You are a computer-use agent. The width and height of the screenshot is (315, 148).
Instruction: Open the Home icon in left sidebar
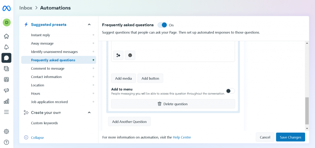pyautogui.click(x=6, y=36)
